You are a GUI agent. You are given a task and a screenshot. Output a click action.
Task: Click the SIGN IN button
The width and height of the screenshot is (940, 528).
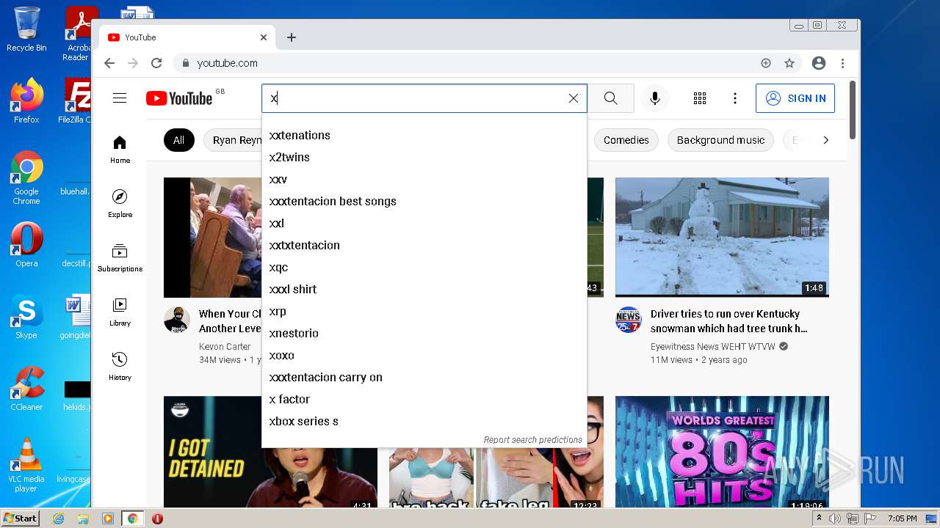click(x=795, y=98)
